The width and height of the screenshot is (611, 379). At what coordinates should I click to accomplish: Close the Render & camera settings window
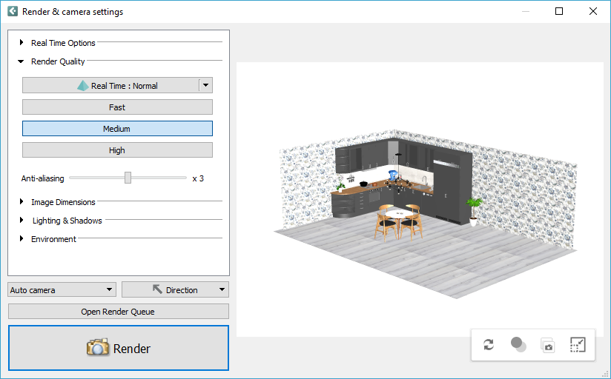coord(592,11)
